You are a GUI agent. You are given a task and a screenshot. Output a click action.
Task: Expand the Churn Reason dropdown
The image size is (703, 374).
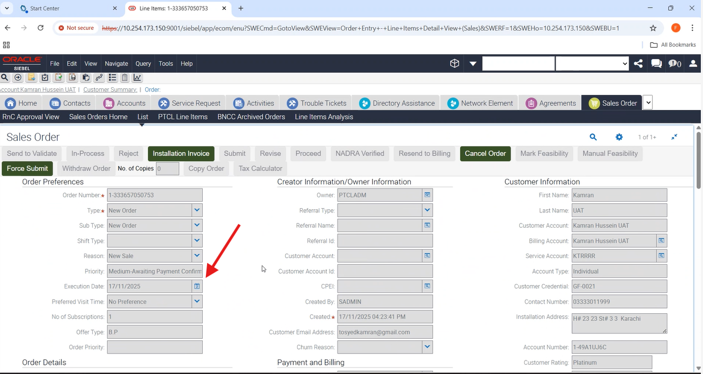click(427, 347)
